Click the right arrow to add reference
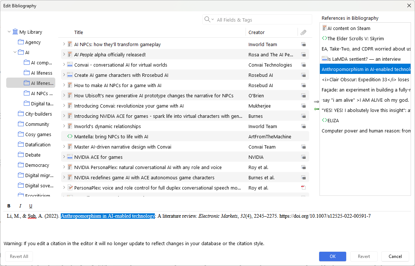This screenshot has width=415, height=266. click(x=317, y=101)
